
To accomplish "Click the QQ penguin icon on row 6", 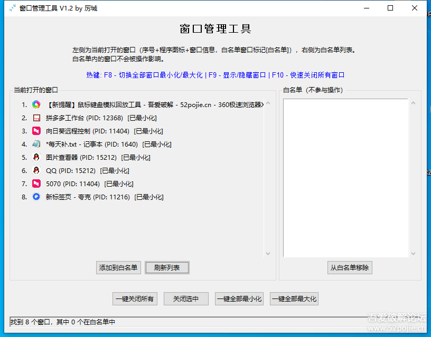I will click(35, 170).
